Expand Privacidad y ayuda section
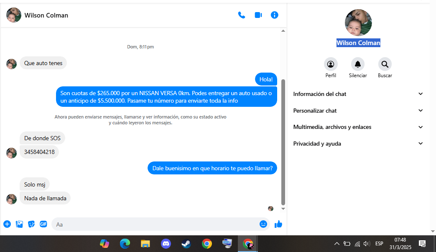The image size is (436, 252). pos(358,144)
